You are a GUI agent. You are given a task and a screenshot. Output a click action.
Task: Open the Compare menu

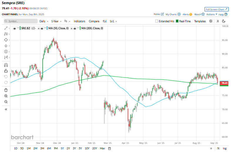94,21
